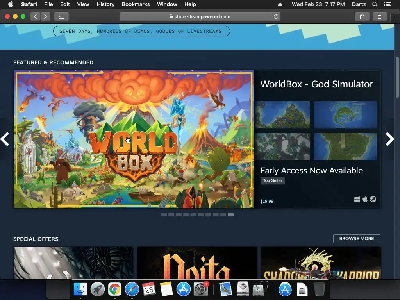Show the Safari sidebar

point(61,16)
